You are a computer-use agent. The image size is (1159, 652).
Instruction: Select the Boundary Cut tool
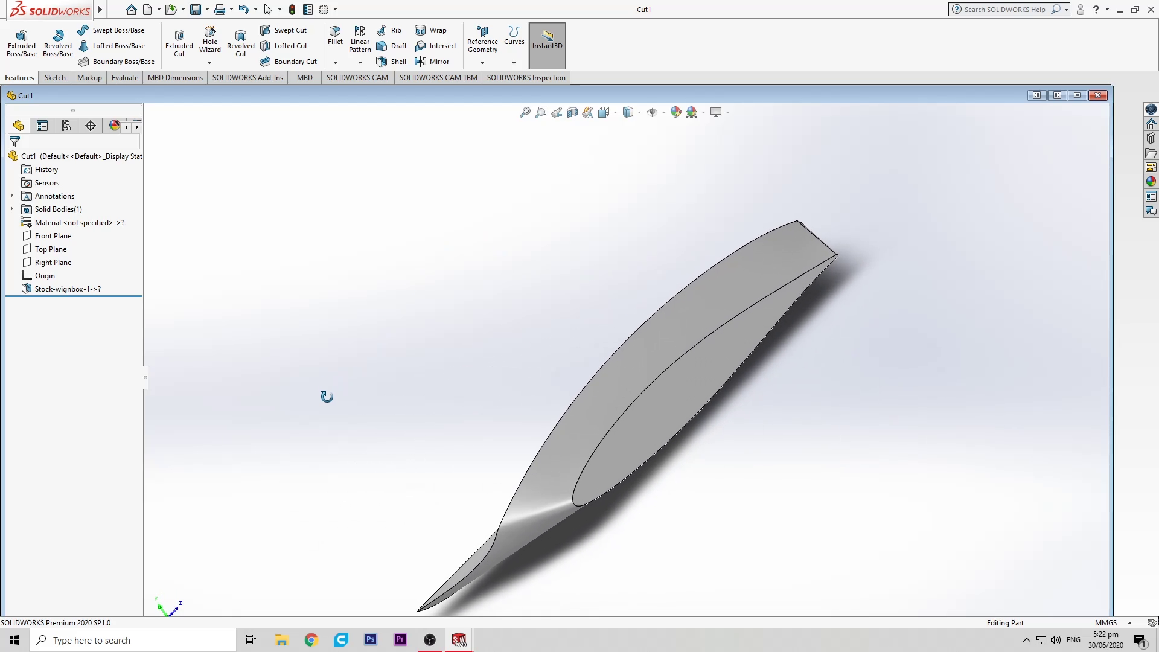(x=289, y=62)
